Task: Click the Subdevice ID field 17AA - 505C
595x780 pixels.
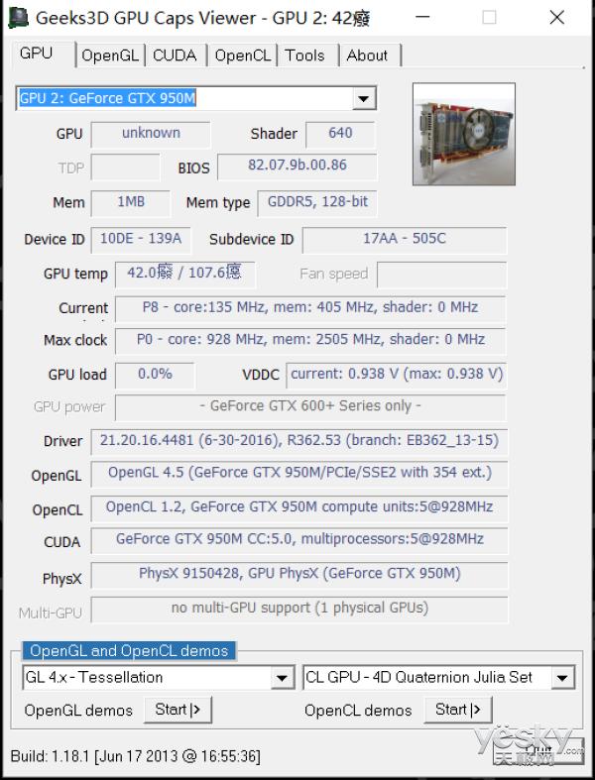Action: 405,240
